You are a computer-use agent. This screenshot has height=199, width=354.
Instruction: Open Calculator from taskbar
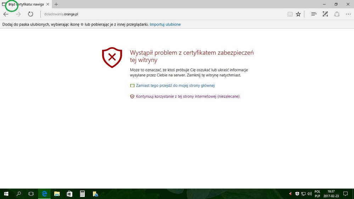click(x=83, y=194)
